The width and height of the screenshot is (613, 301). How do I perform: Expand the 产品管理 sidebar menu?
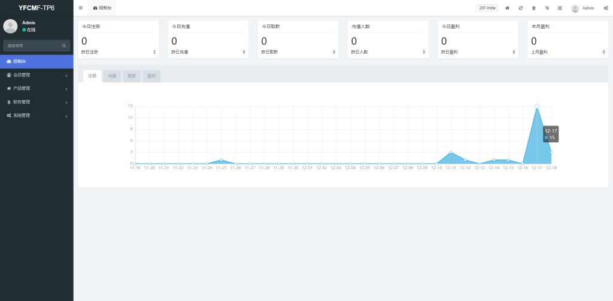point(37,88)
